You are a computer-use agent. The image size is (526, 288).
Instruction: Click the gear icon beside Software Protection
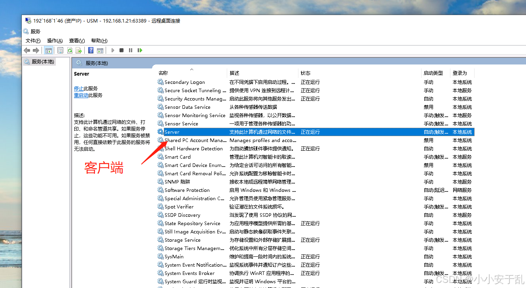click(x=160, y=190)
